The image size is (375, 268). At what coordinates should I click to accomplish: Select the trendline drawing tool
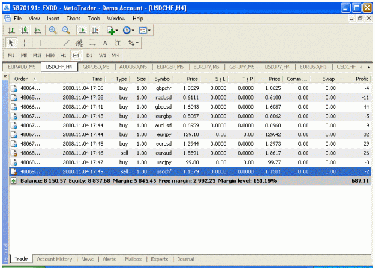[x=66, y=43]
